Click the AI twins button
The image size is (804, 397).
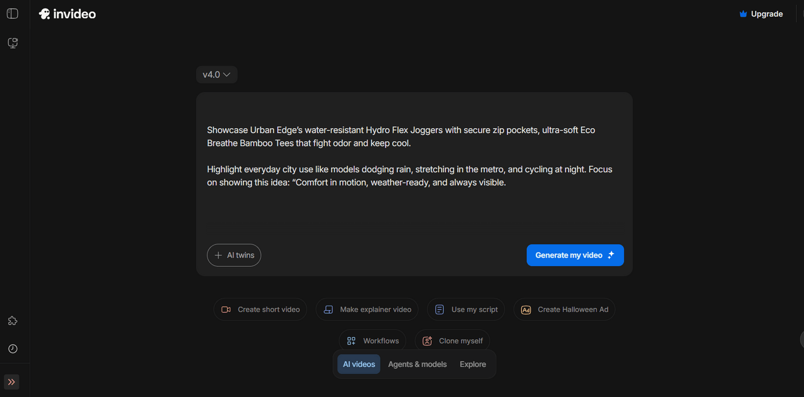pos(234,255)
